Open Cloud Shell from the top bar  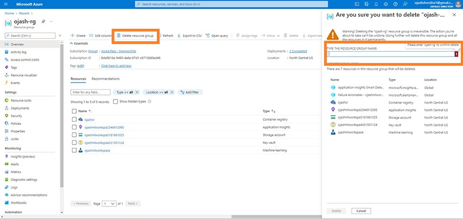357,4
